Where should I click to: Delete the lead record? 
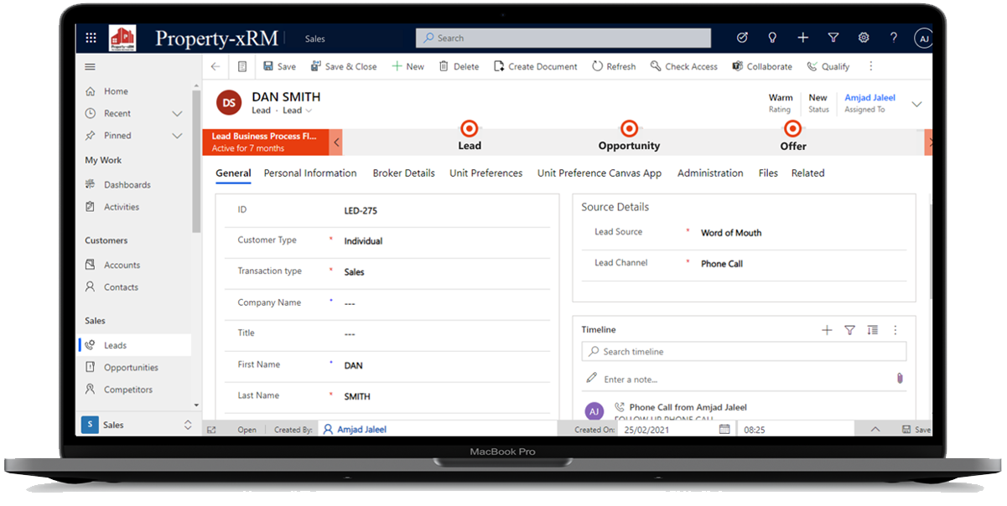pos(459,66)
